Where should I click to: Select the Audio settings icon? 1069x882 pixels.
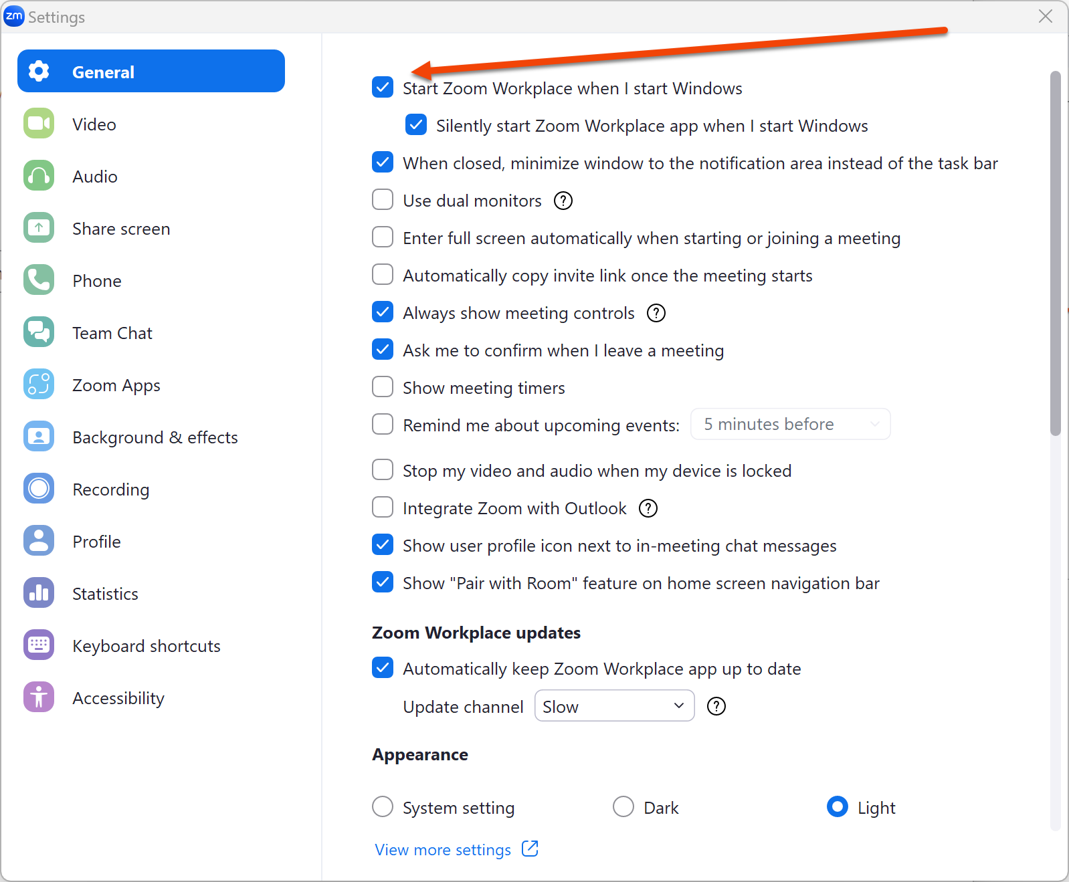[38, 176]
